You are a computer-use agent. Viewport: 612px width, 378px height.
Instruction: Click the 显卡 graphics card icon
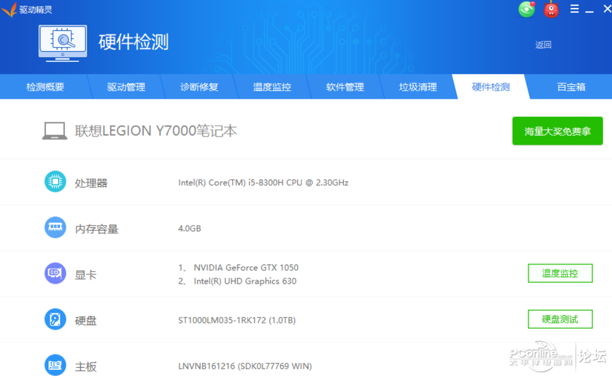coord(55,273)
